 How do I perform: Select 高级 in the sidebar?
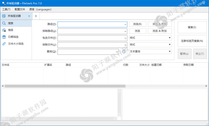[16, 30]
